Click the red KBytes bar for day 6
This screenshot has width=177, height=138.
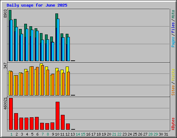[x=37, y=123]
